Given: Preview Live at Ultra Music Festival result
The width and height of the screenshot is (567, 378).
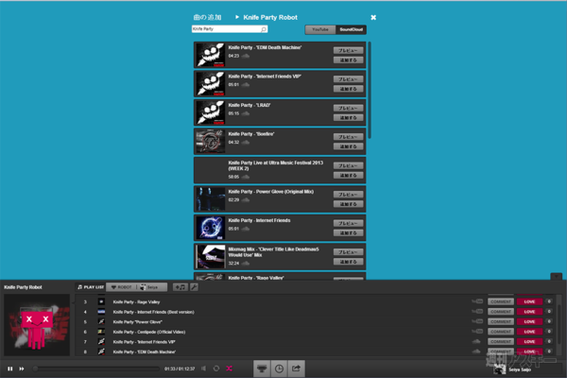Looking at the screenshot, I should click(348, 165).
